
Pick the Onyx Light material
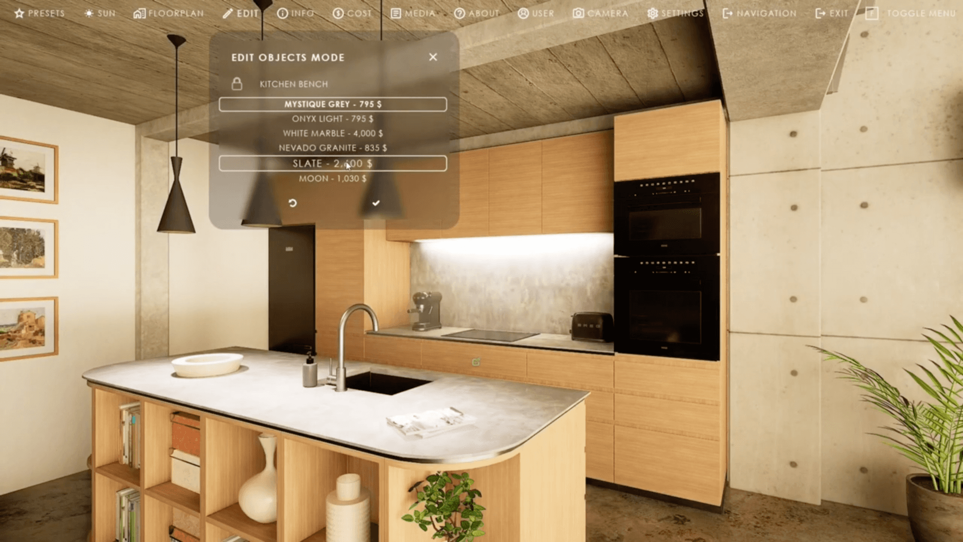click(x=333, y=119)
